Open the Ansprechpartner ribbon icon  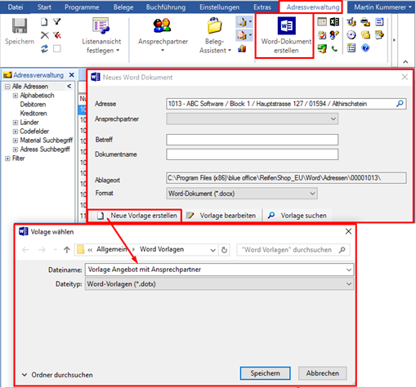(x=162, y=25)
